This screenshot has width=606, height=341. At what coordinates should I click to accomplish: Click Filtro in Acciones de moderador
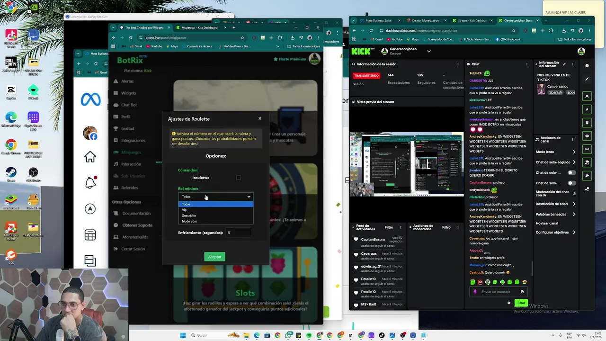tap(446, 227)
